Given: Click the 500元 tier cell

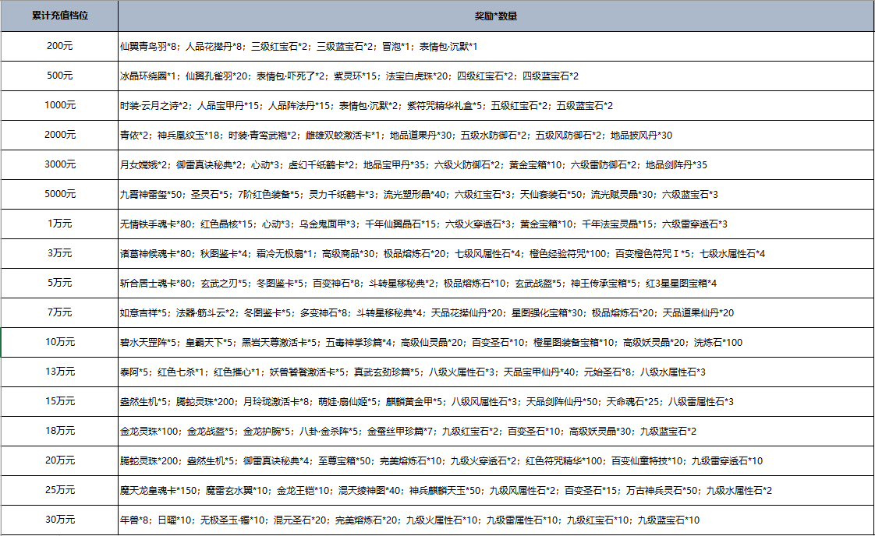Looking at the screenshot, I should pos(59,76).
